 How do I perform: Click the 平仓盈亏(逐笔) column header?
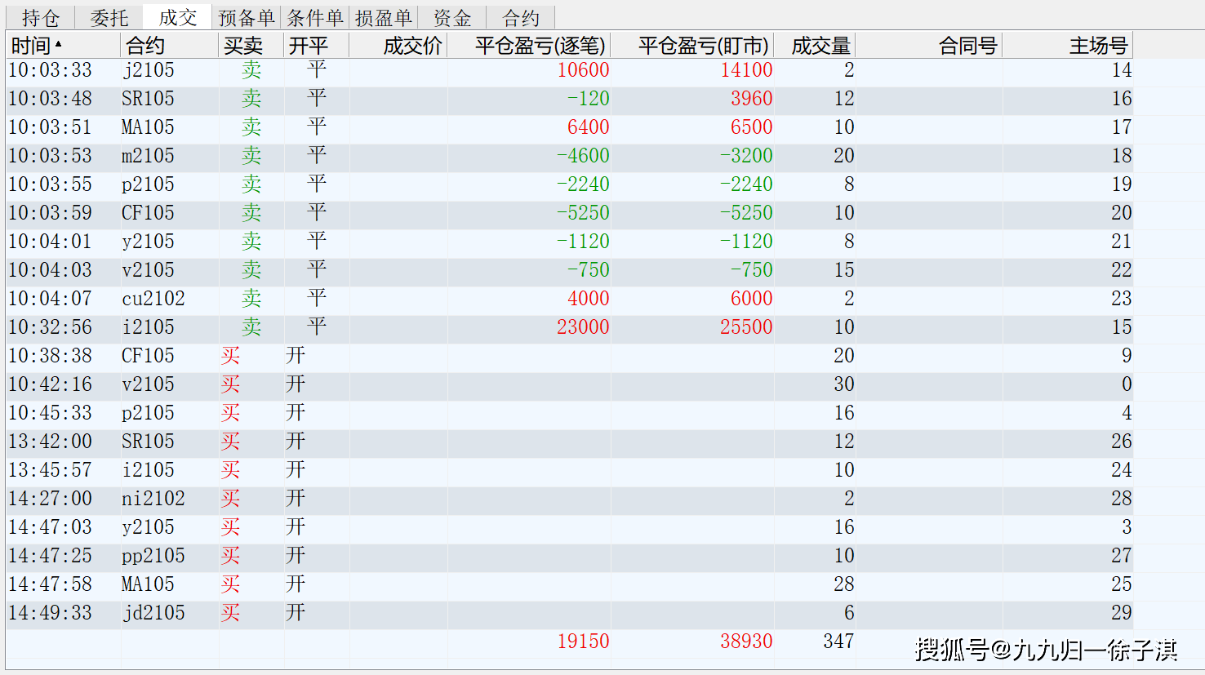pyautogui.click(x=529, y=46)
